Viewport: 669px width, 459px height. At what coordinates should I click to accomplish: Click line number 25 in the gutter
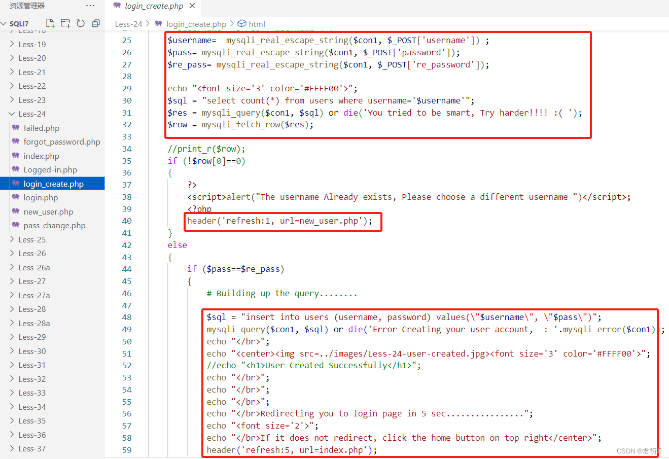[x=127, y=41]
